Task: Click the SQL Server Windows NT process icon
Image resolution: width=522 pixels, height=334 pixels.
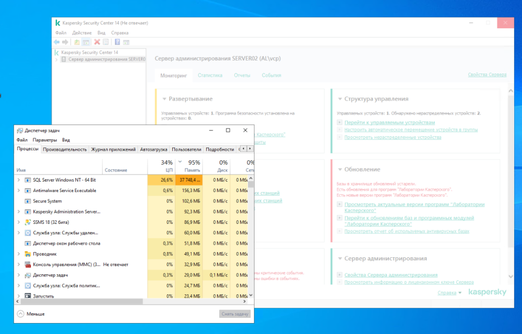Action: click(28, 180)
